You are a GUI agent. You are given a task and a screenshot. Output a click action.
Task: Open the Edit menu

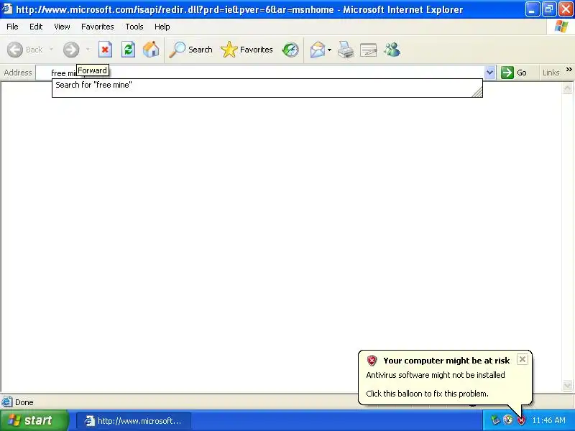point(36,27)
